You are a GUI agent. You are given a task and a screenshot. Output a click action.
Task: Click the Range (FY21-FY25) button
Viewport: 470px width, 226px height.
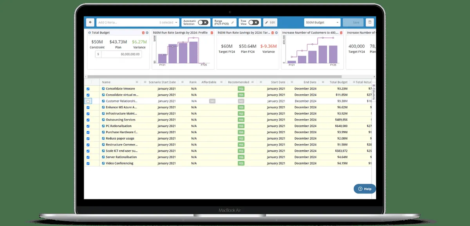[x=224, y=22]
